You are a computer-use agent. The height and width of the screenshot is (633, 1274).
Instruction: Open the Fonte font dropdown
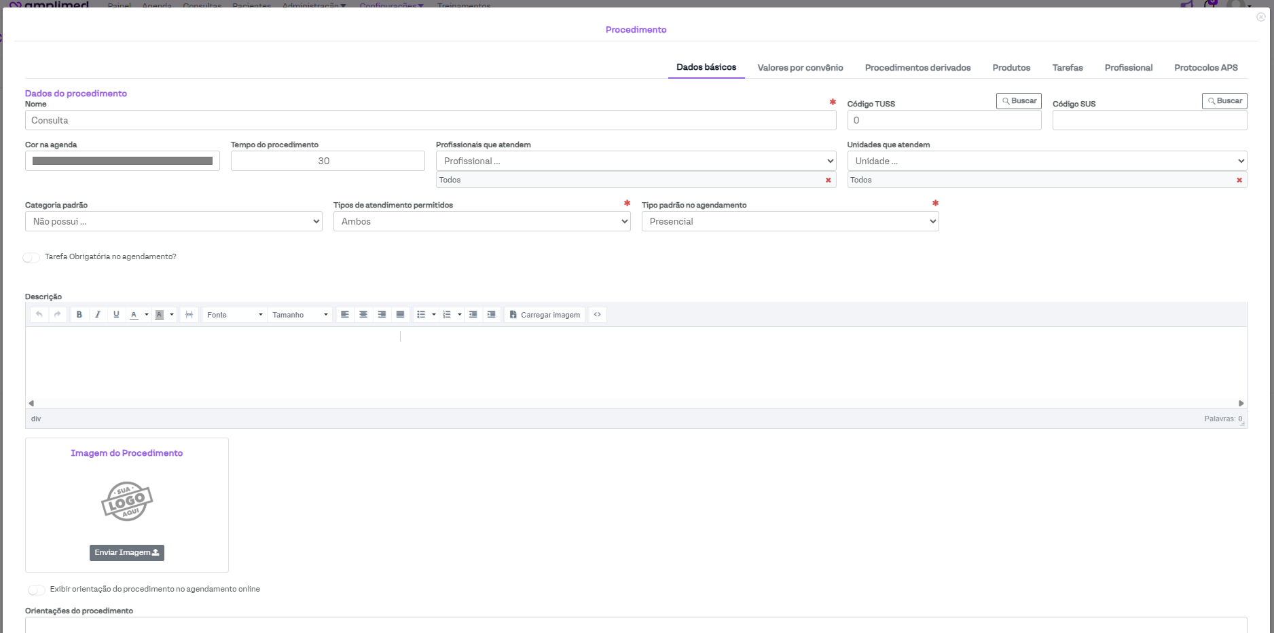234,315
